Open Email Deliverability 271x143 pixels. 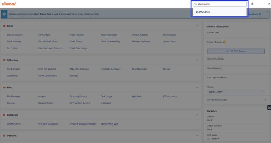tap(110, 42)
